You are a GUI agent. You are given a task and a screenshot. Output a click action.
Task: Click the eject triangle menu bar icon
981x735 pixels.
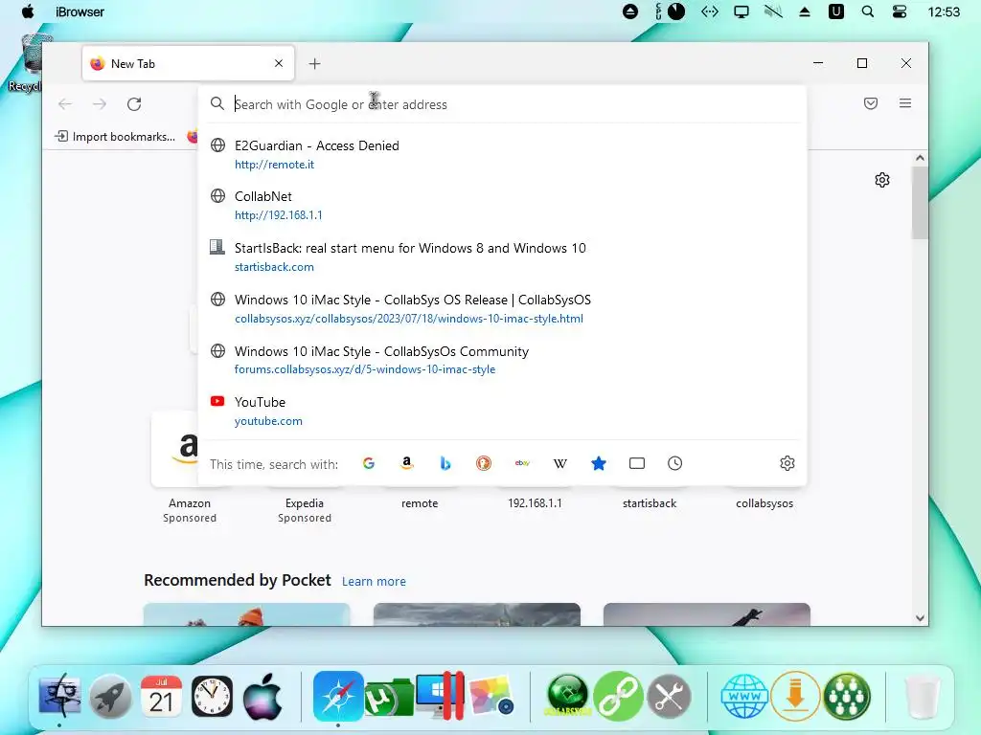coord(805,11)
